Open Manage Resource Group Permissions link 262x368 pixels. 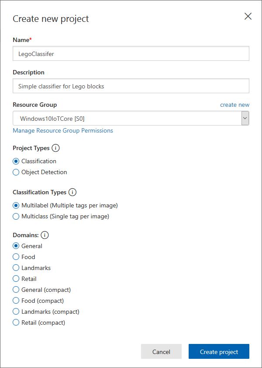click(63, 130)
